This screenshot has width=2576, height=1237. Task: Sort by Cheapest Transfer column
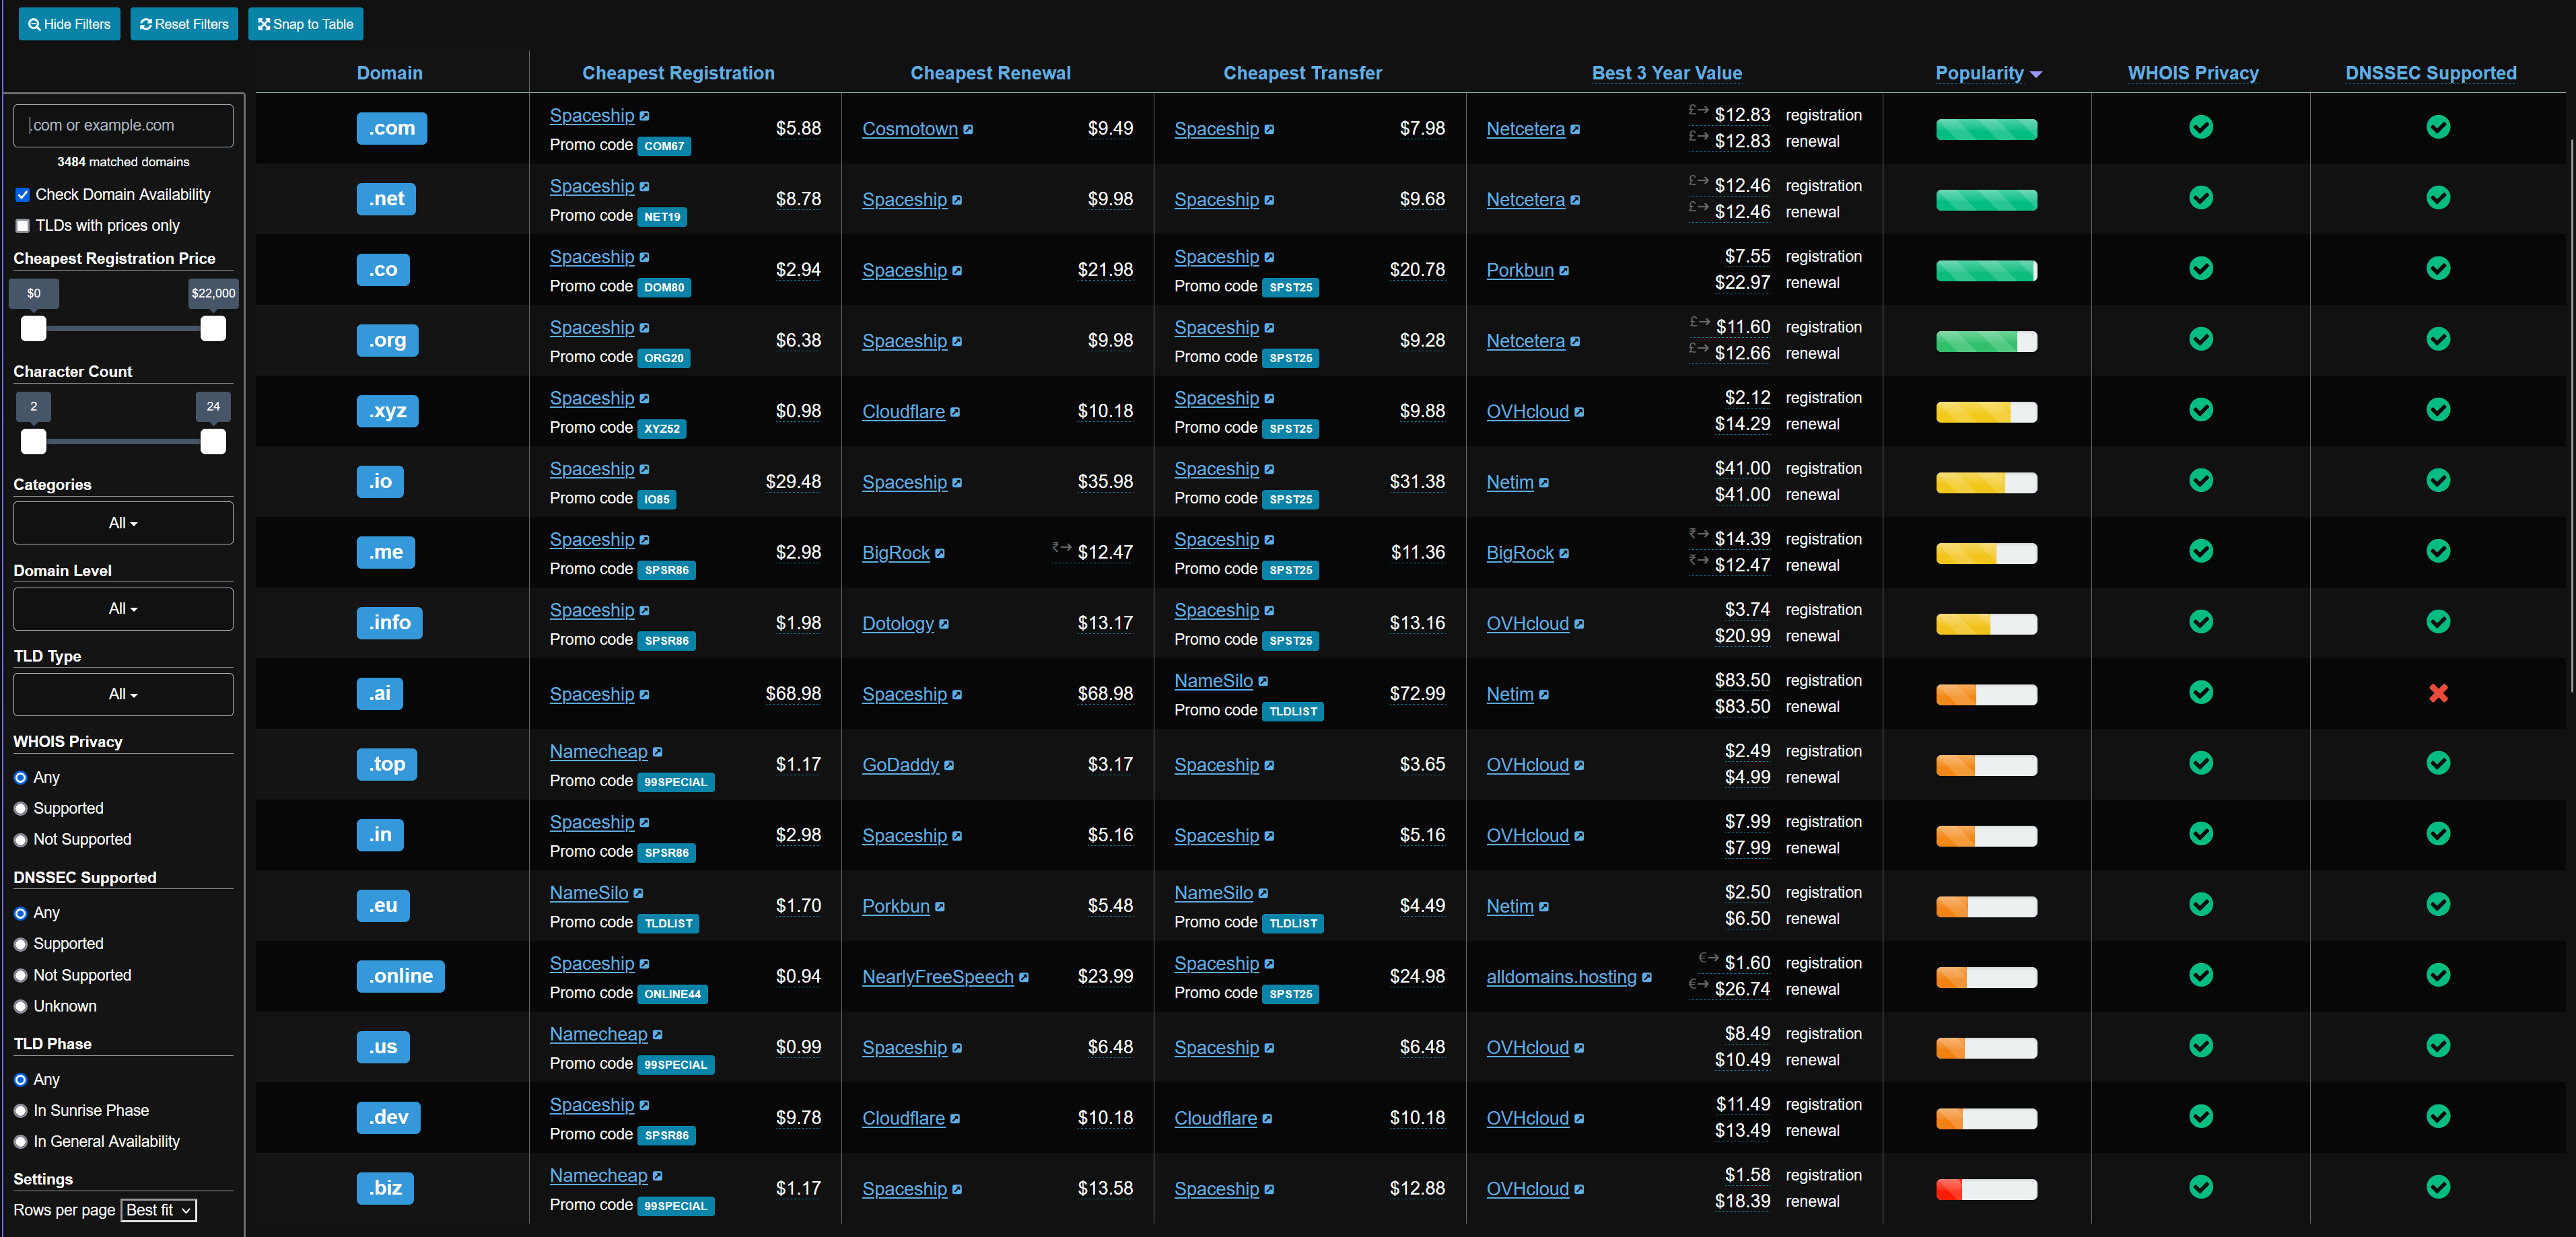pyautogui.click(x=1302, y=73)
